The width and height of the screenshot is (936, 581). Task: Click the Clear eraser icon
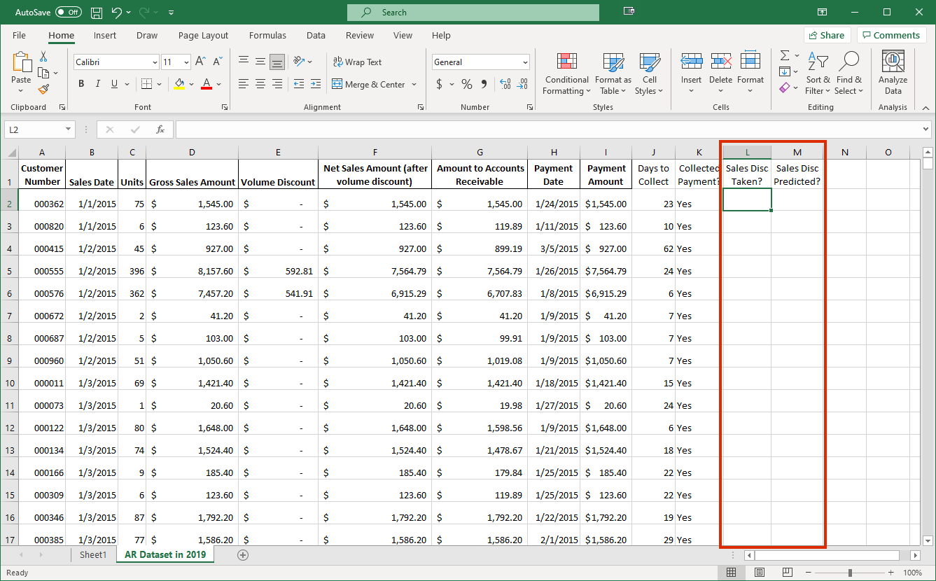click(785, 87)
